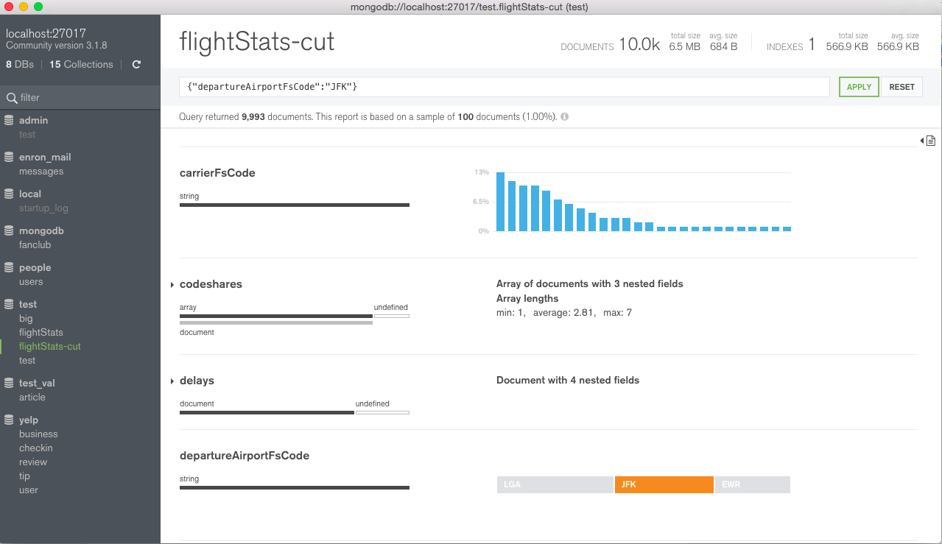Select the flightStats-cut collection
Image resolution: width=942 pixels, height=544 pixels.
[49, 347]
